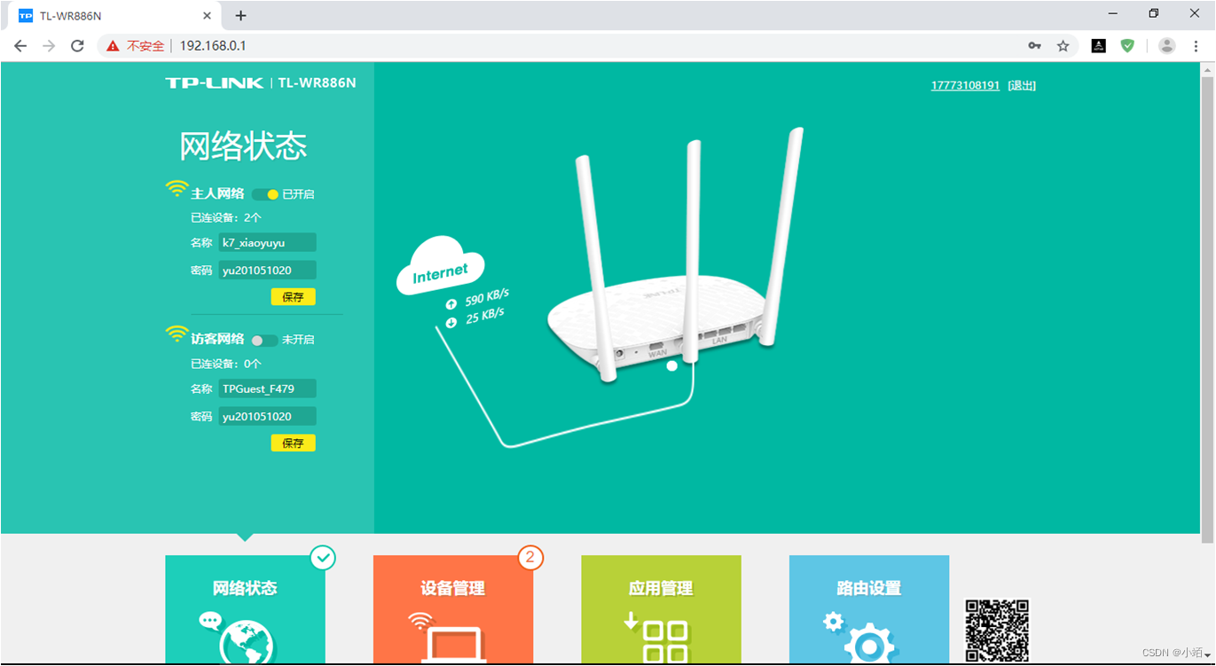Click the 25 KB/s download speed text

[x=485, y=317]
